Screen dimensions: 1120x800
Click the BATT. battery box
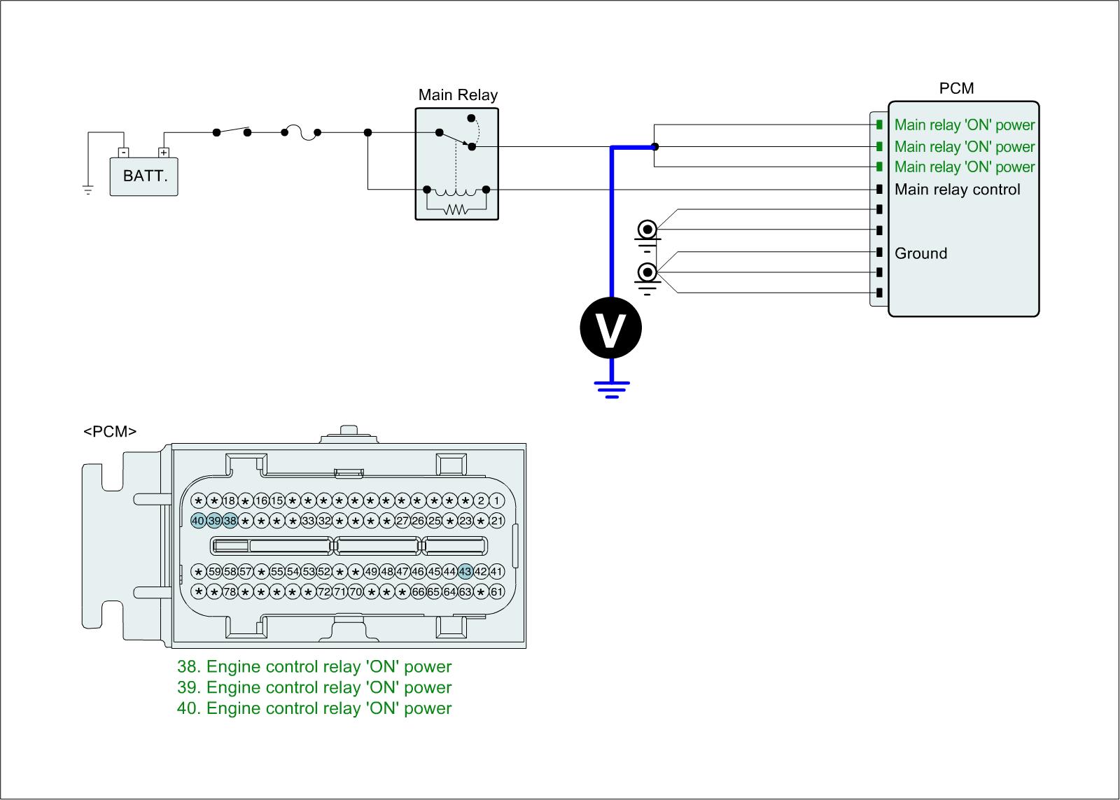click(x=144, y=176)
